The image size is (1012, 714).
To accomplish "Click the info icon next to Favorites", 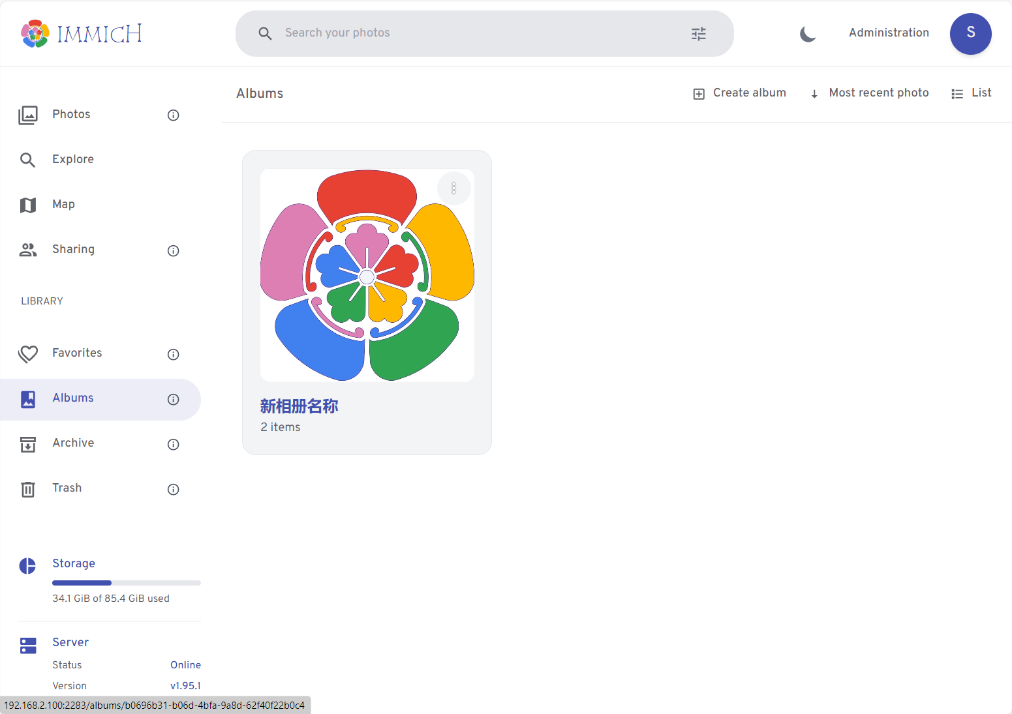I will [x=173, y=354].
